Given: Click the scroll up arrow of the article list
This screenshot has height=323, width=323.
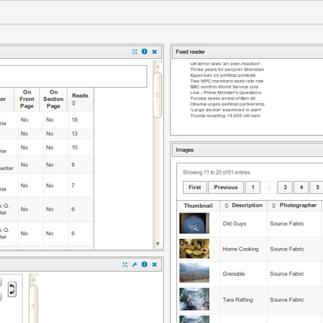Looking at the screenshot, I should (x=158, y=67).
